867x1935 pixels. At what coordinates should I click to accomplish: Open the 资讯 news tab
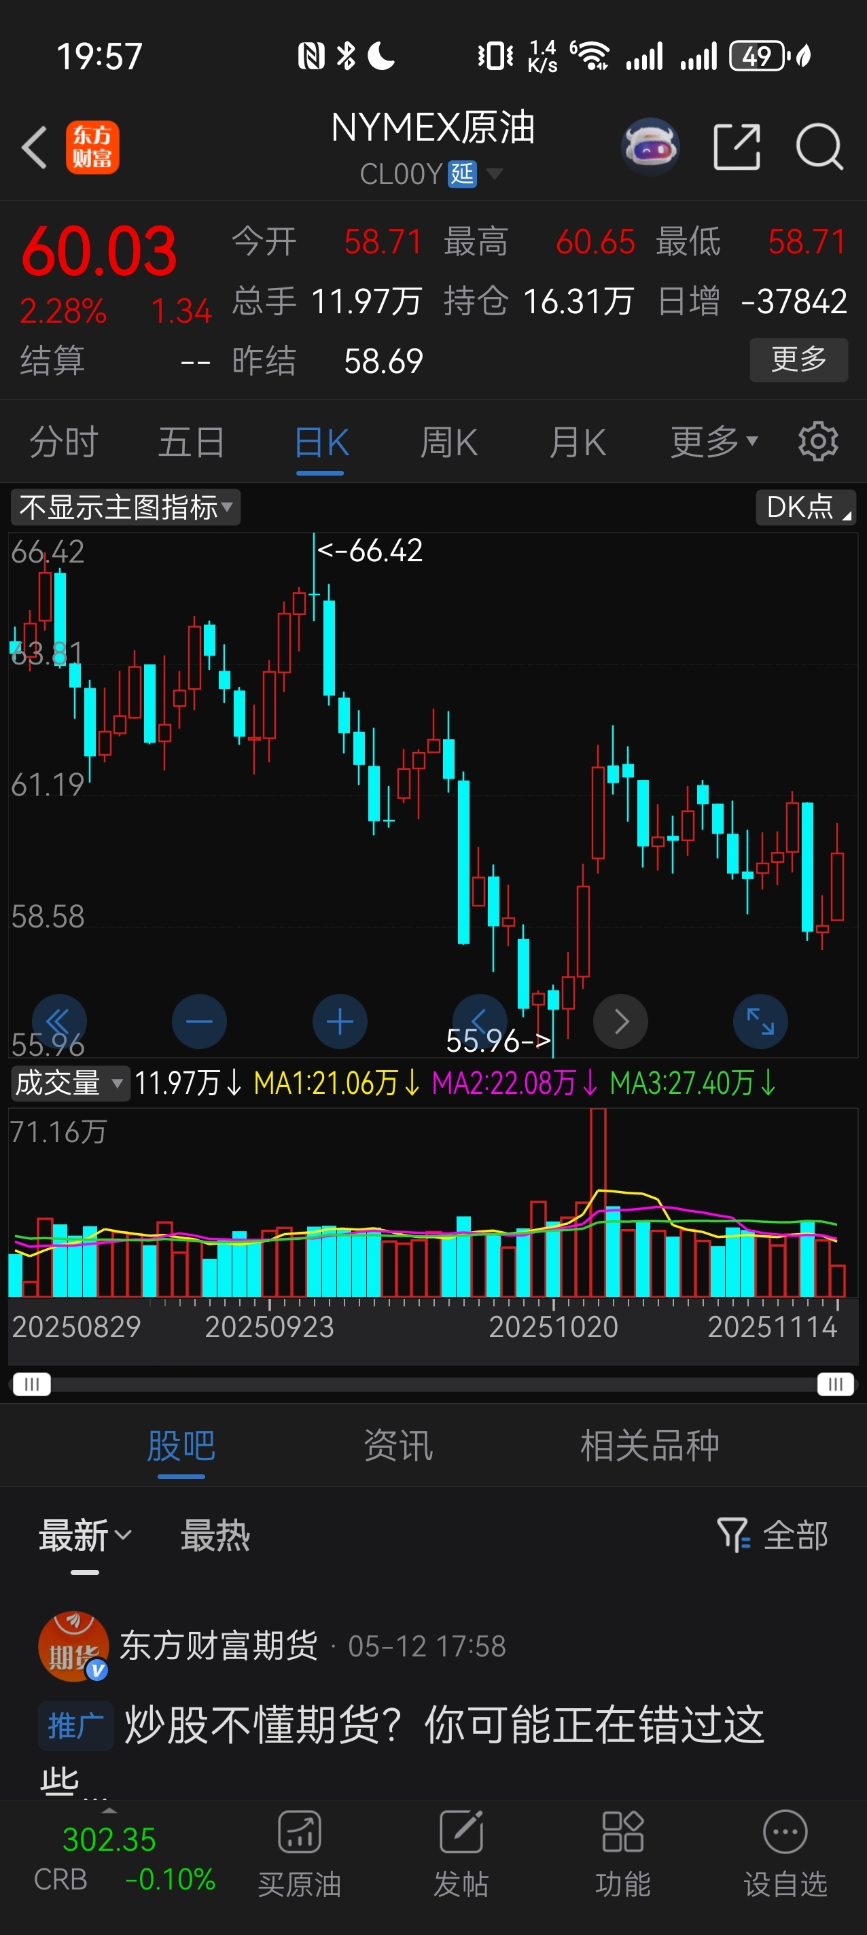click(398, 1445)
